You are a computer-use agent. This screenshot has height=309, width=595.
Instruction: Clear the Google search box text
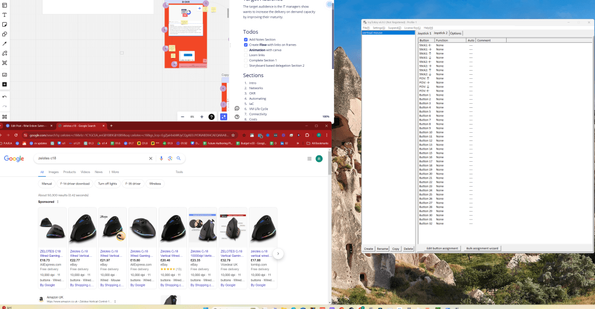click(150, 158)
